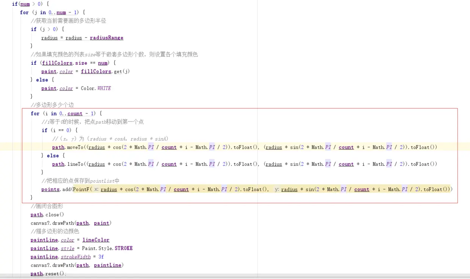Select the radiusRange variable reference

point(107,37)
